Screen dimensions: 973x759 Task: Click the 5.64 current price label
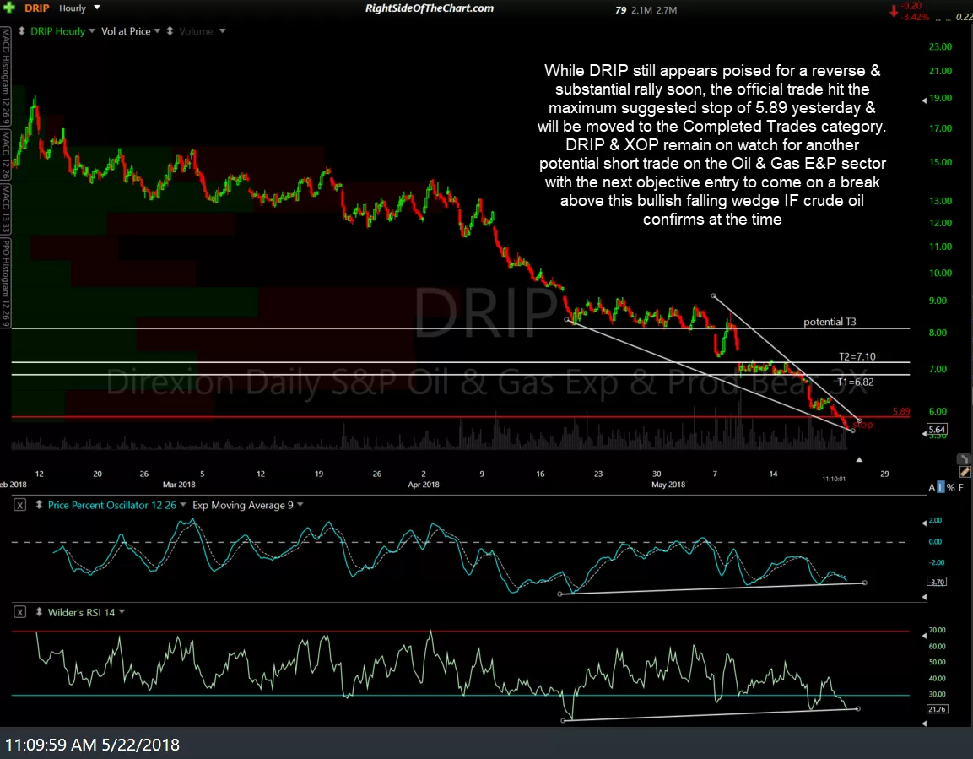(x=937, y=430)
